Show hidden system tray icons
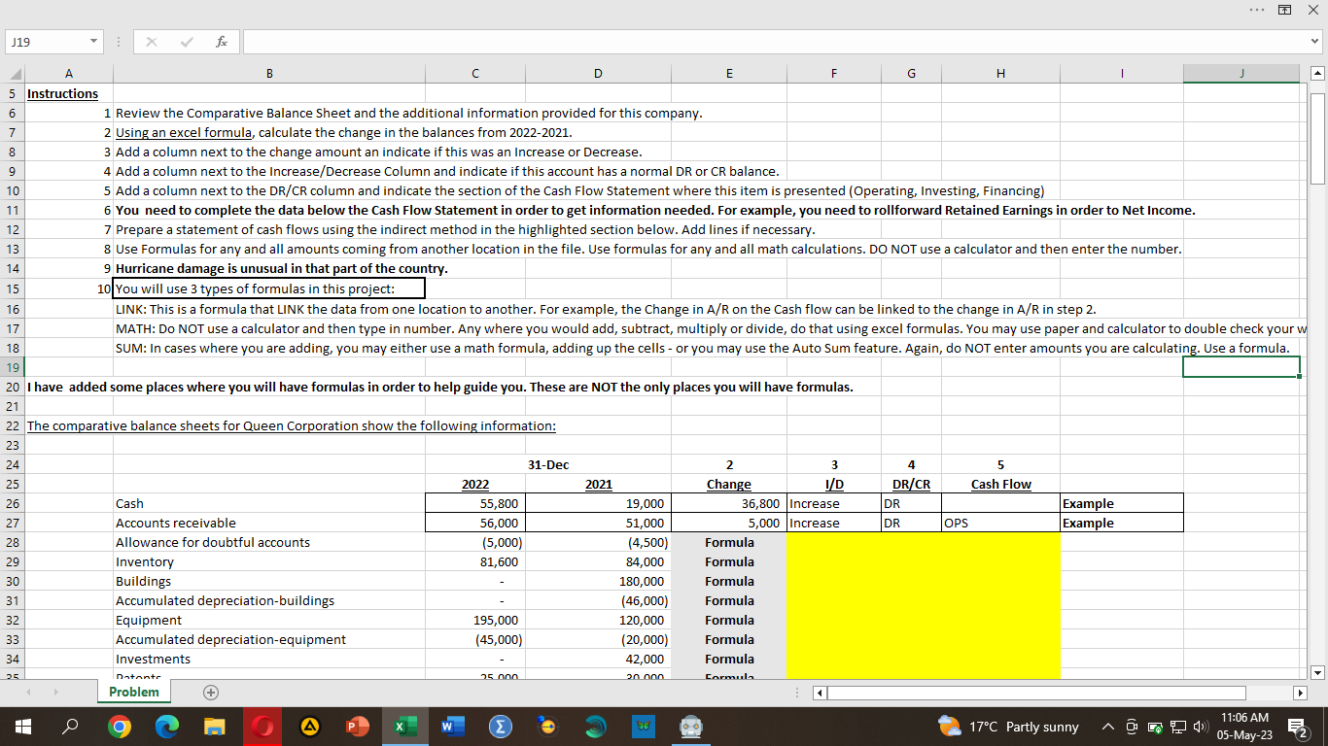This screenshot has height=746, width=1328. 1108,728
